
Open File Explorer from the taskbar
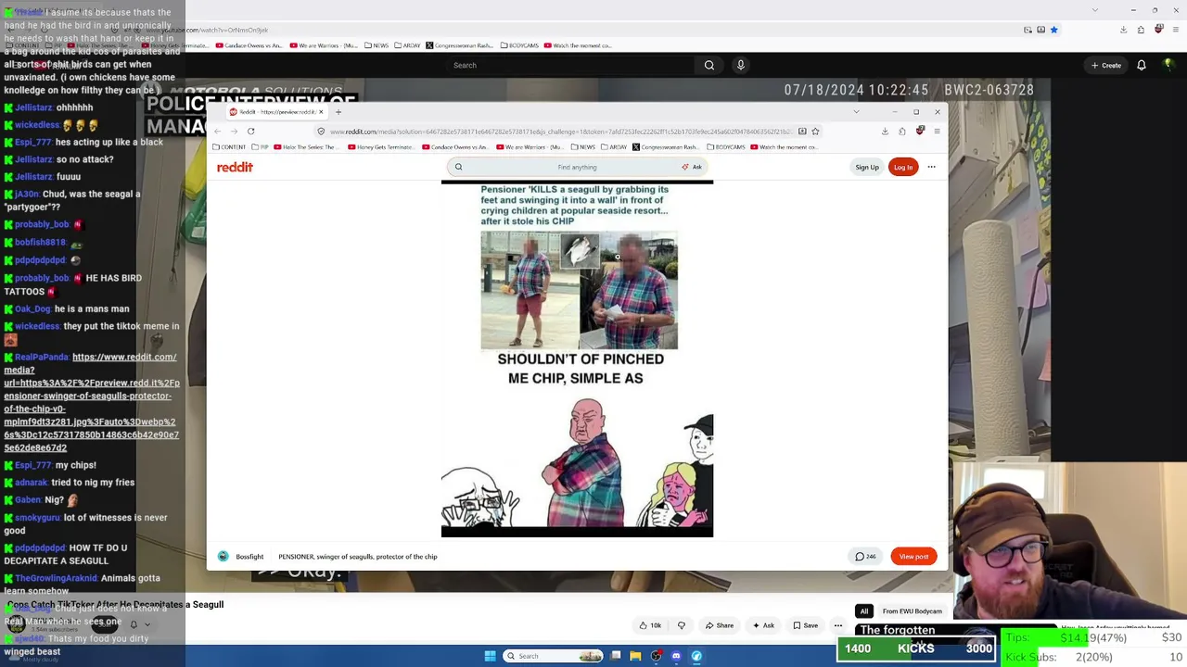635,656
